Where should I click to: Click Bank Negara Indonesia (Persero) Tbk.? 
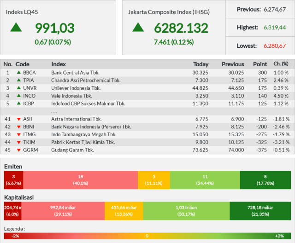91,127
